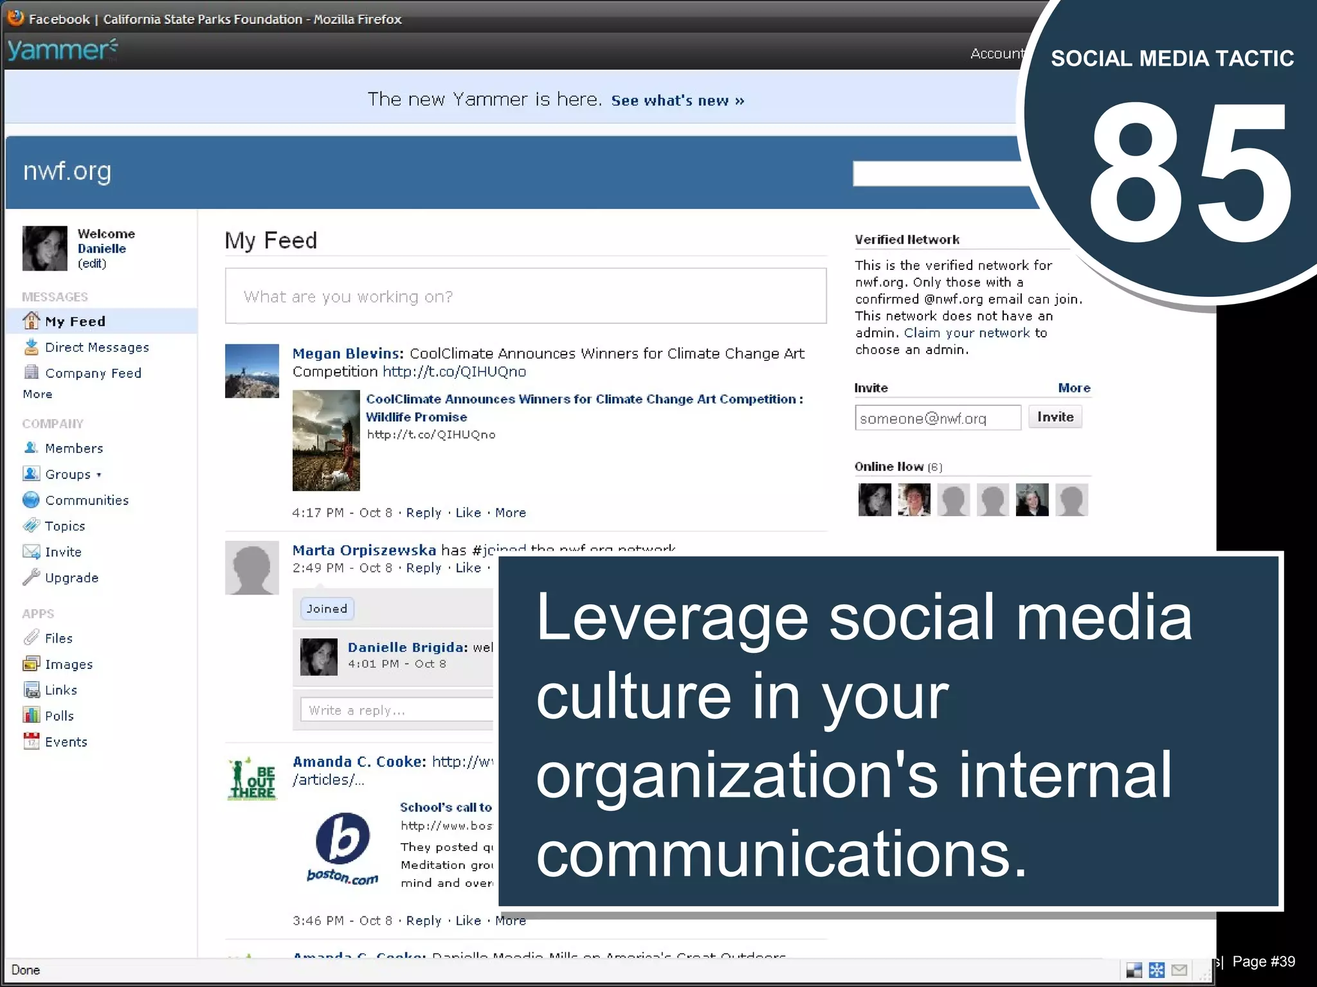Open Marta Orpiszewska's blank avatar

click(251, 567)
